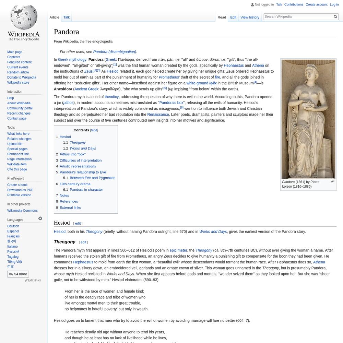This screenshot has height=343, width=343.
Task: Jump to External links section
Action: tap(70, 208)
